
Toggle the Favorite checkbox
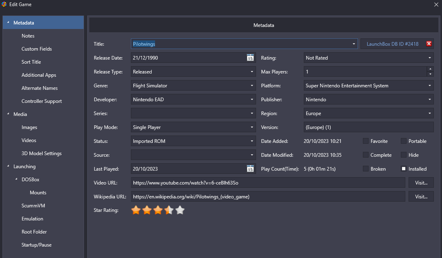pyautogui.click(x=366, y=141)
